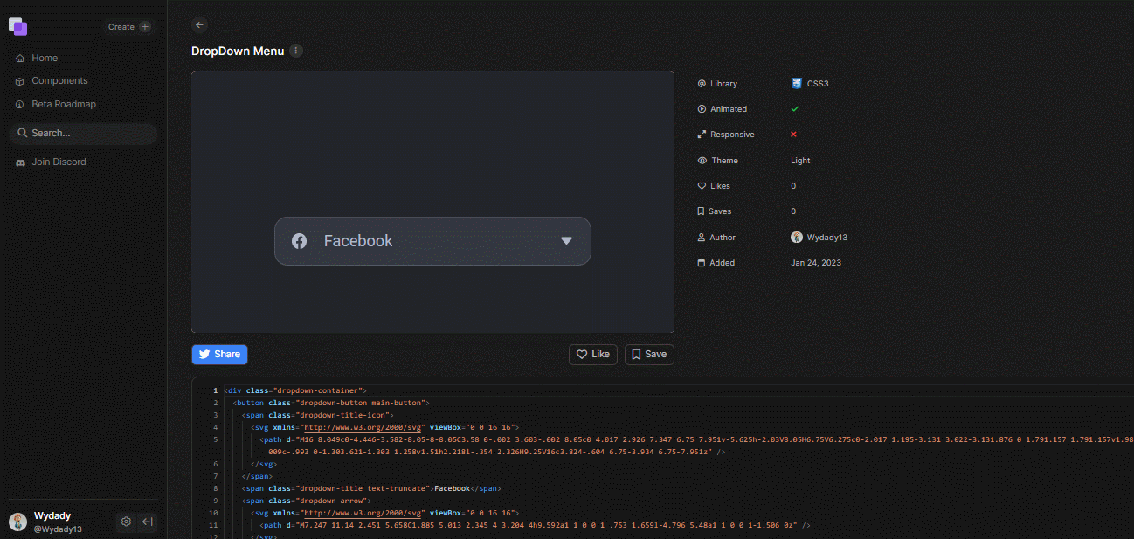The image size is (1134, 539).
Task: Go to Home in sidebar
Action: 45,58
